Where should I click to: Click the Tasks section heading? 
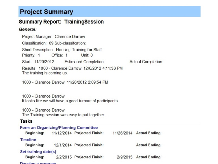pyautogui.click(x=26, y=121)
